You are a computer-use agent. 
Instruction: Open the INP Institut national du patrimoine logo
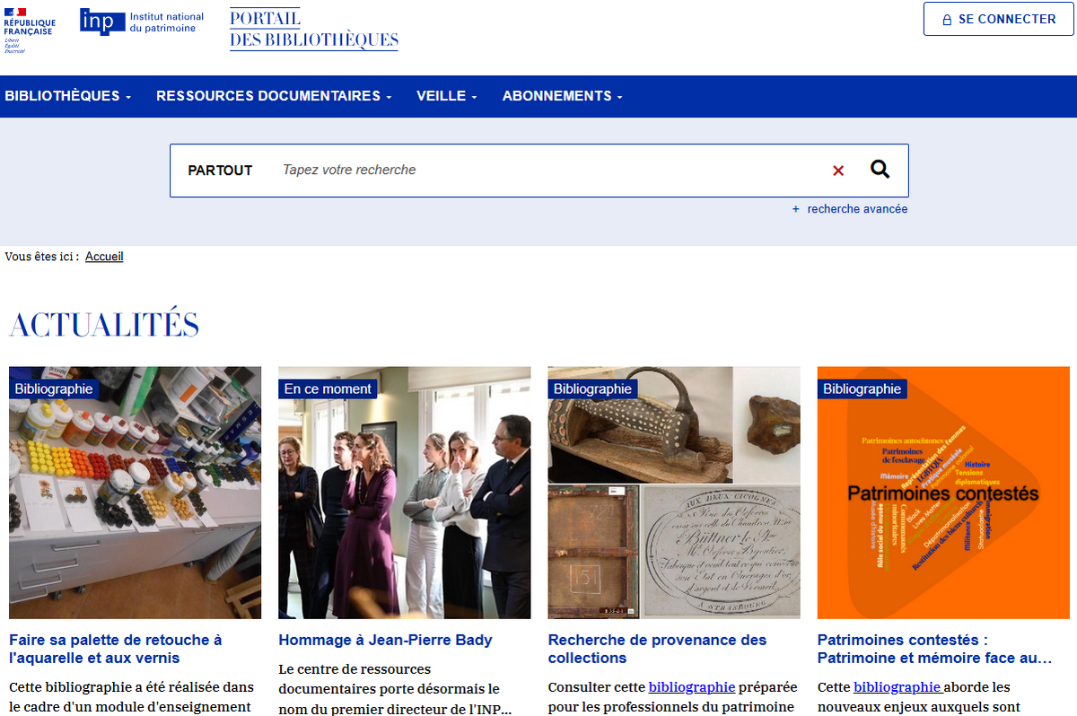tap(141, 21)
